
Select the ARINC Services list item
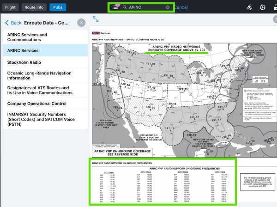click(45, 50)
